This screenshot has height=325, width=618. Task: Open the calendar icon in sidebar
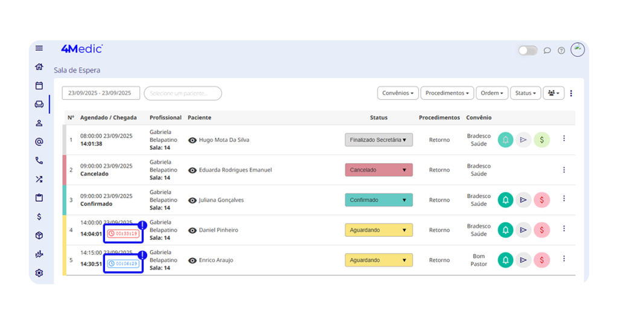pyautogui.click(x=39, y=86)
